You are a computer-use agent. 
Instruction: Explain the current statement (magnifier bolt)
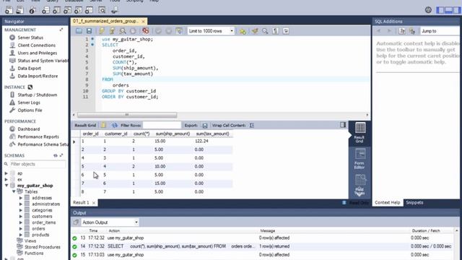(123, 31)
